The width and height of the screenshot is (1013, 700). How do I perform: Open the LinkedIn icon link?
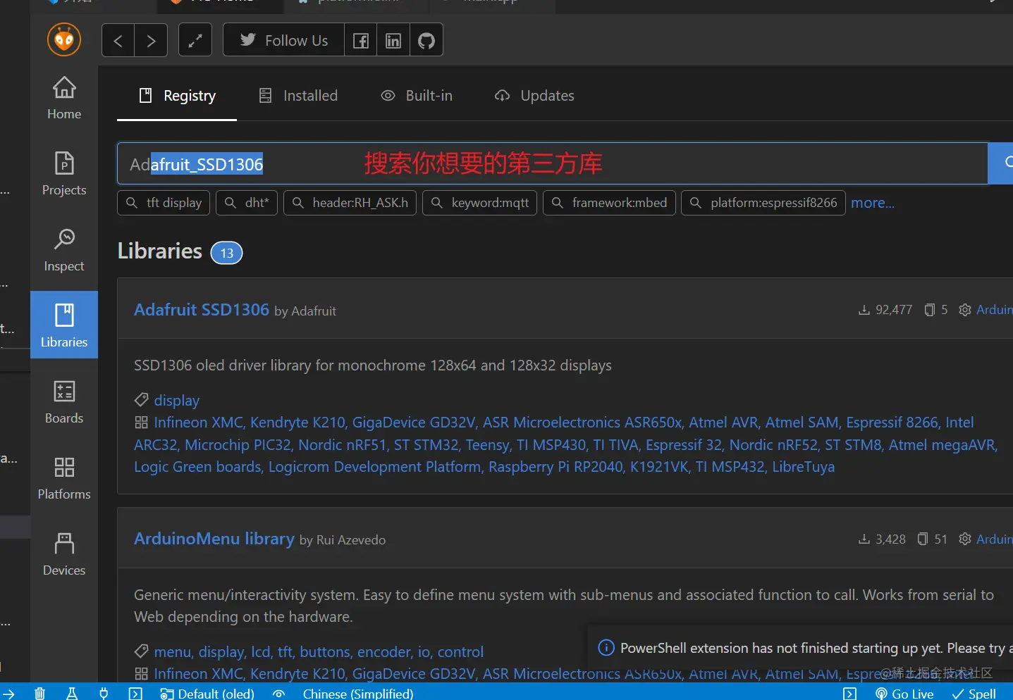coord(393,40)
